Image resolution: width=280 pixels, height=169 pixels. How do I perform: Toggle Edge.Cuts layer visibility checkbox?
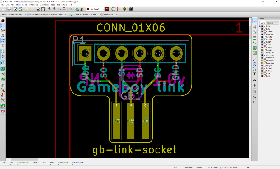[265, 63]
